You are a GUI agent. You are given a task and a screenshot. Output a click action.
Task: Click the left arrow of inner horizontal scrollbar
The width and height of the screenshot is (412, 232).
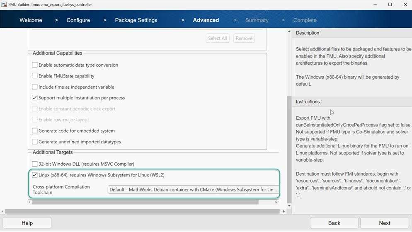tap(30, 202)
